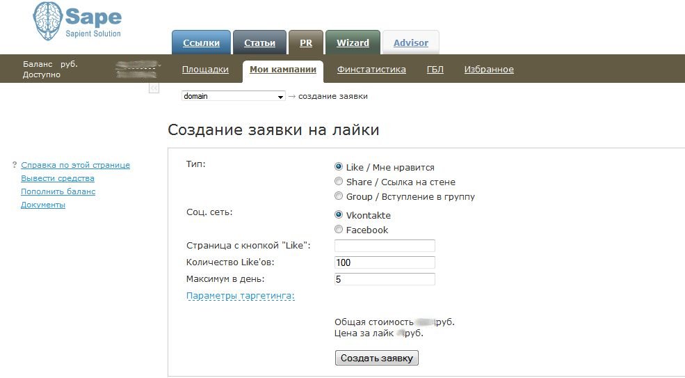Click the Sape brain logo
The image size is (685, 378).
(x=47, y=21)
